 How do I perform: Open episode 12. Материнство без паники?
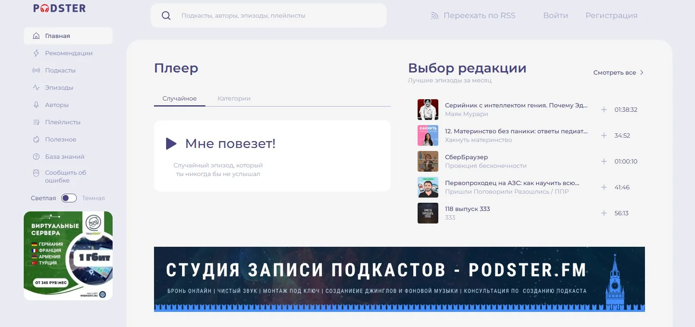point(516,131)
